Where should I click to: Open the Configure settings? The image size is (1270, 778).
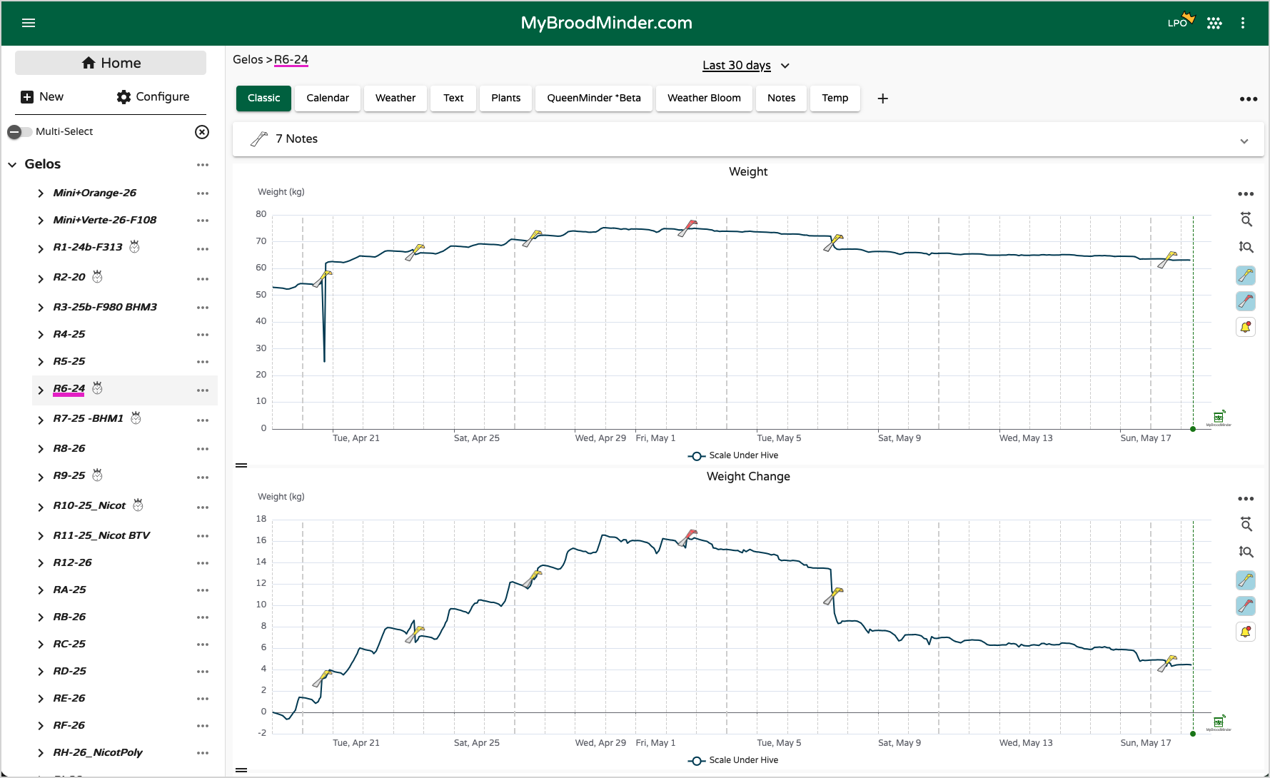point(153,97)
